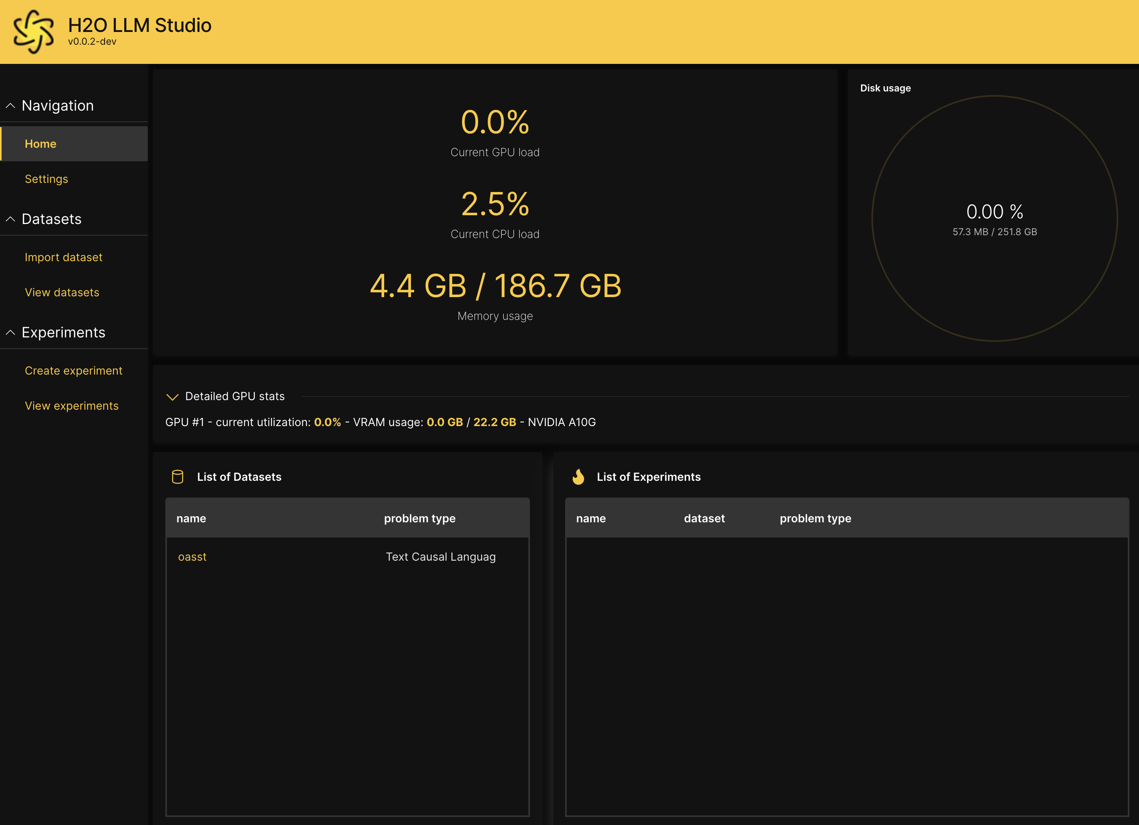Click the flame icon beside List of Experiments
Image resolution: width=1139 pixels, height=825 pixels.
(579, 476)
